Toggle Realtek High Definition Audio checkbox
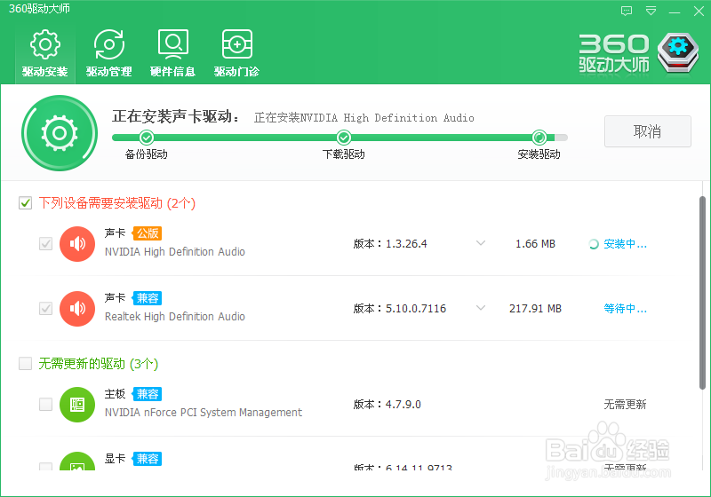Viewport: 711px width, 497px height. coord(46,309)
